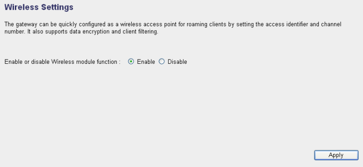Click the 'Enable' label text

tap(146, 62)
